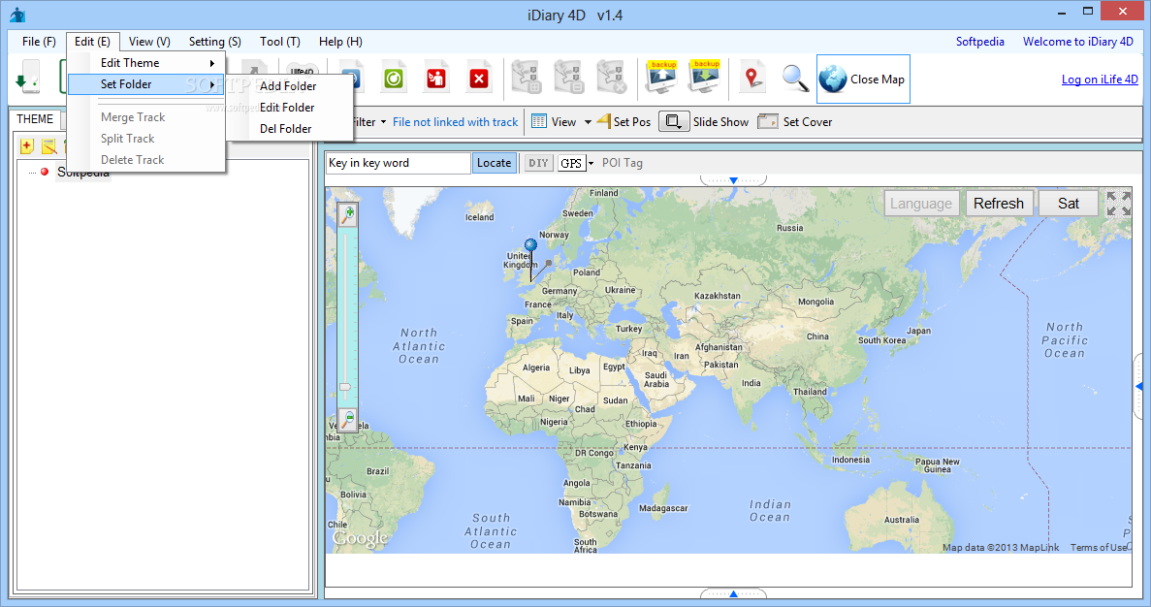Select the Softpedia tree item
This screenshot has width=1151, height=607.
[x=83, y=173]
